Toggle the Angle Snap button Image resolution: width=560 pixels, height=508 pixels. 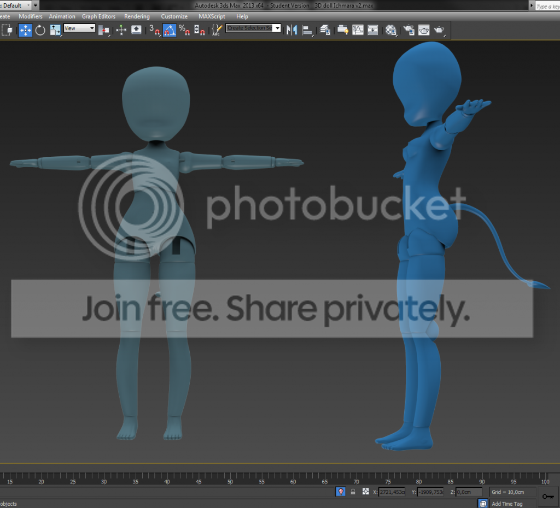click(170, 30)
